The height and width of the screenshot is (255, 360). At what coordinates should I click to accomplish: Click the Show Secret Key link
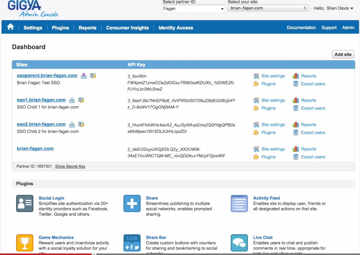point(70,166)
